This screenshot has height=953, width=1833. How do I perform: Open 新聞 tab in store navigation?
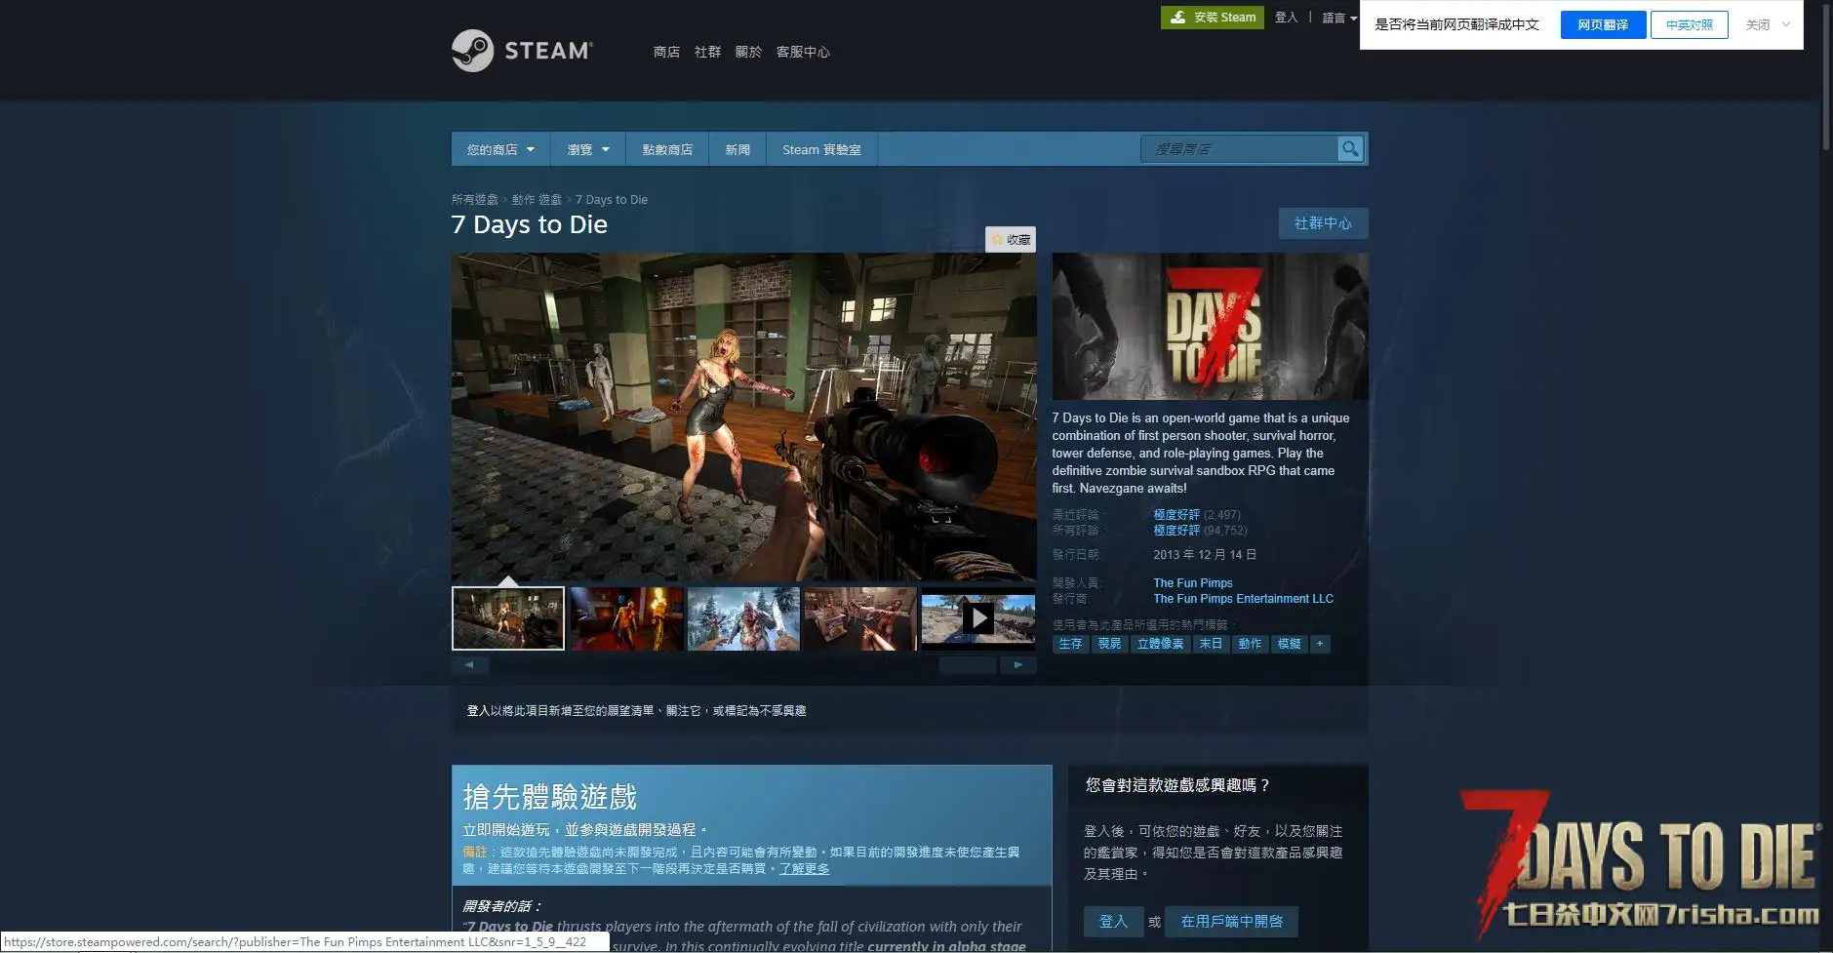pyautogui.click(x=737, y=149)
